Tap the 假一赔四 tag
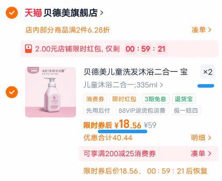 pyautogui.click(x=186, y=110)
